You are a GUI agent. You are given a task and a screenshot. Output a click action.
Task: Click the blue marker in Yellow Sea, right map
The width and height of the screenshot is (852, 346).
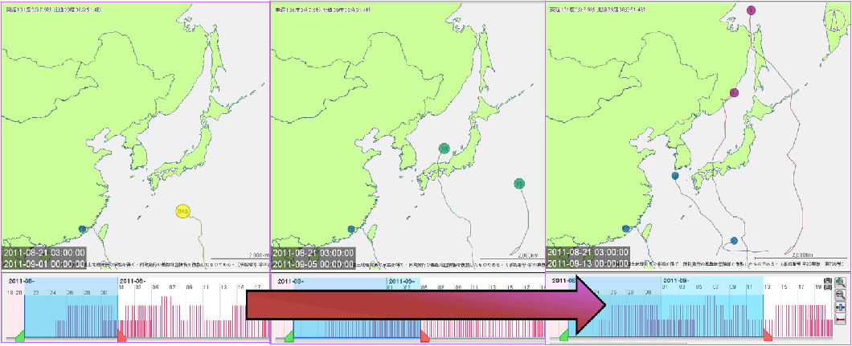[x=675, y=176]
